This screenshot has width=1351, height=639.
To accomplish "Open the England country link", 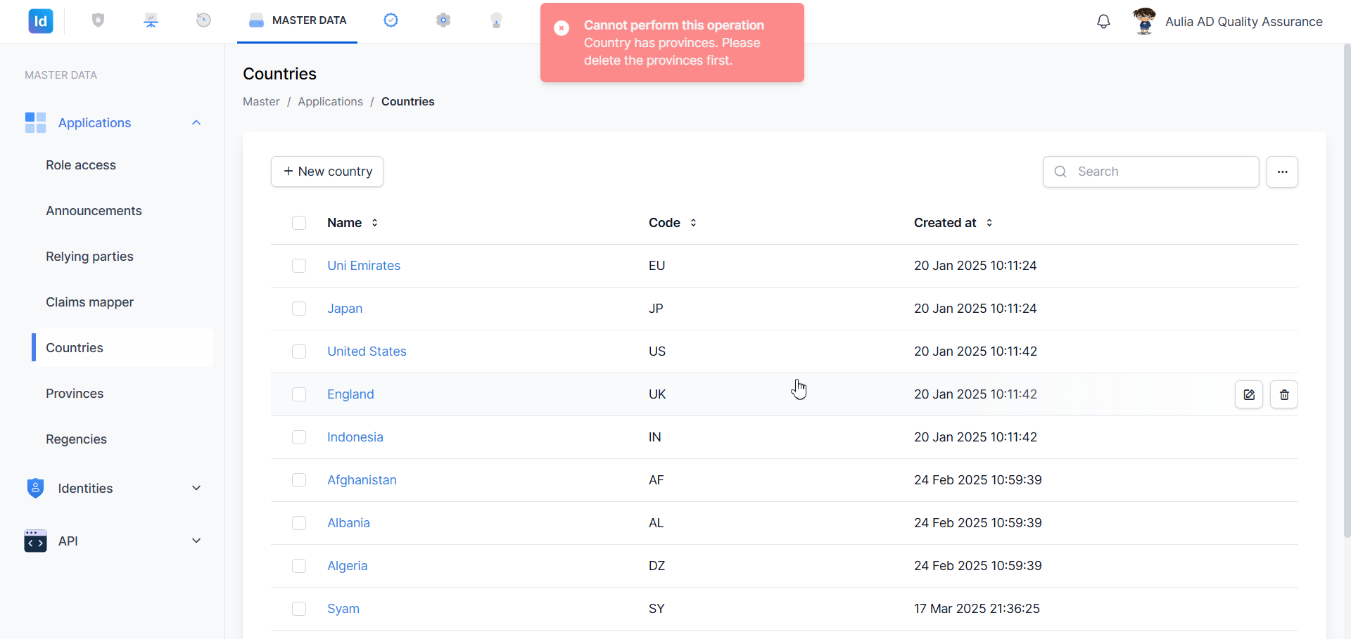I will point(350,394).
